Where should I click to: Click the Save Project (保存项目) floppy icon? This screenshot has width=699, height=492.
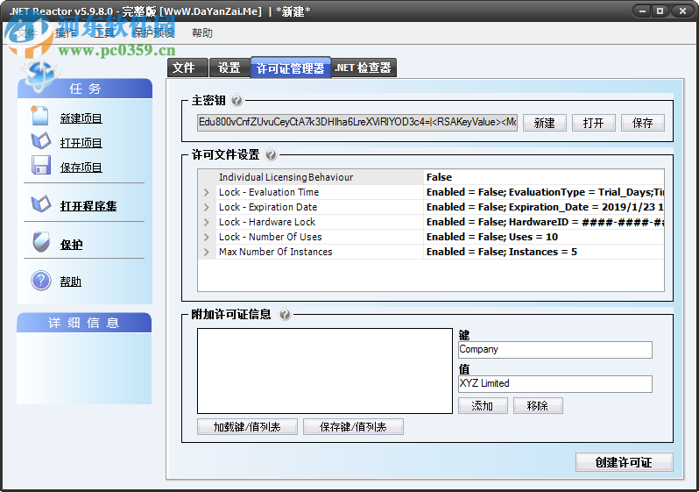click(41, 165)
